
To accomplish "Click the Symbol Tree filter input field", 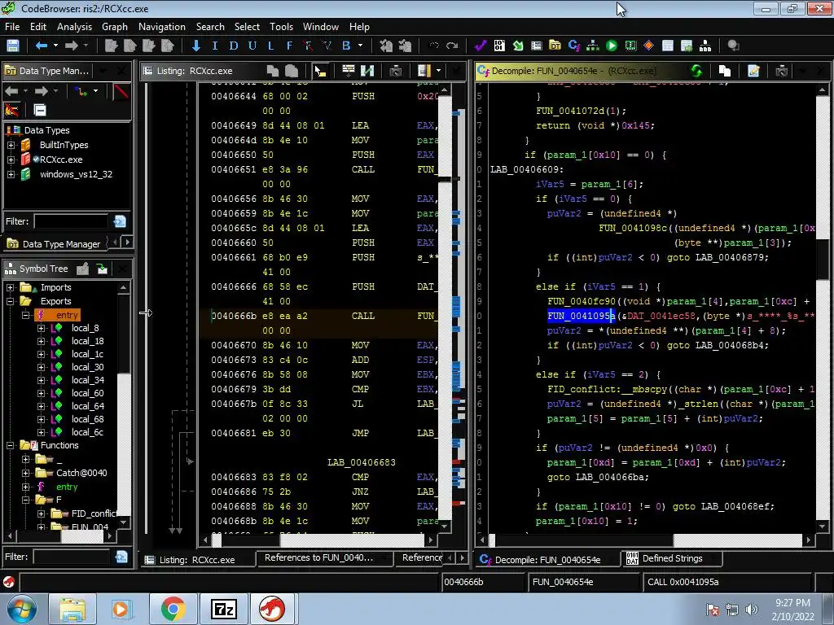I will [71, 557].
